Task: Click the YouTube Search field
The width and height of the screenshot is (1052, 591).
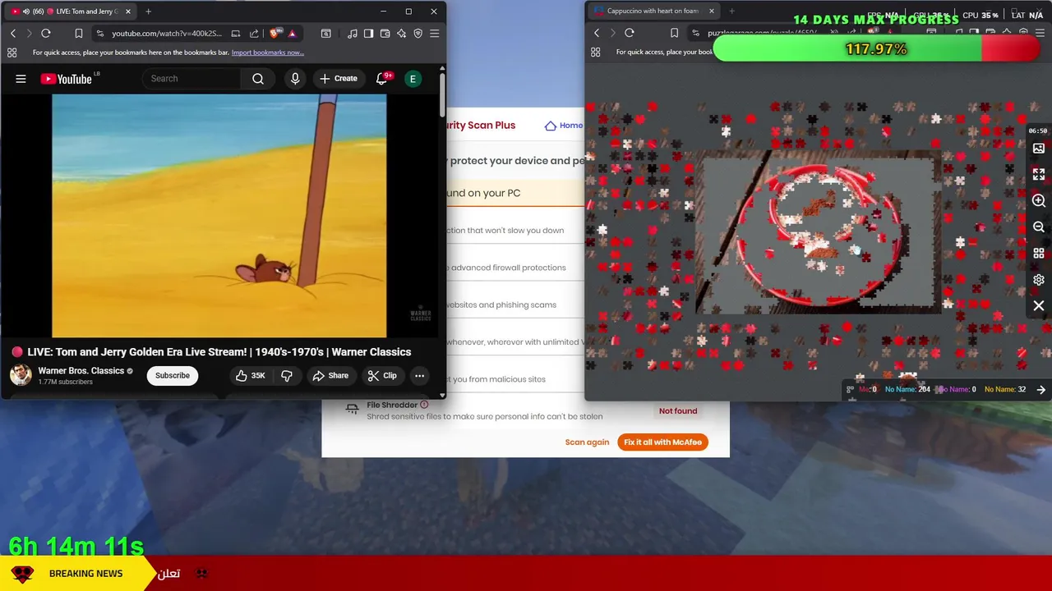Action: click(x=191, y=79)
